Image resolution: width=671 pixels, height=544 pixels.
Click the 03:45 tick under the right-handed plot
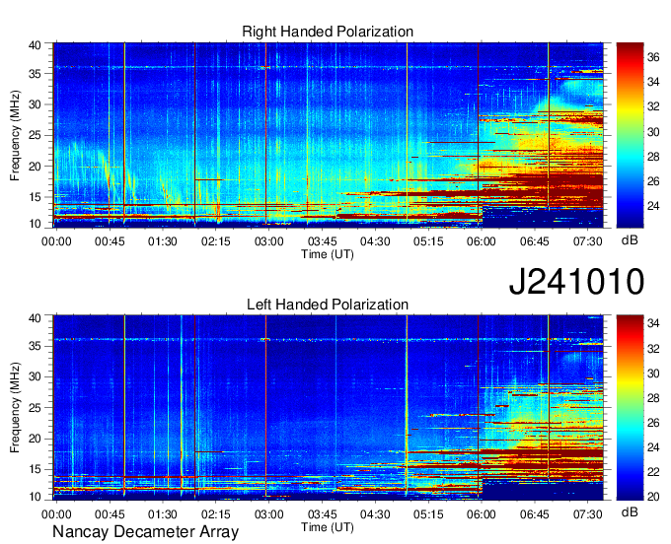323,241
